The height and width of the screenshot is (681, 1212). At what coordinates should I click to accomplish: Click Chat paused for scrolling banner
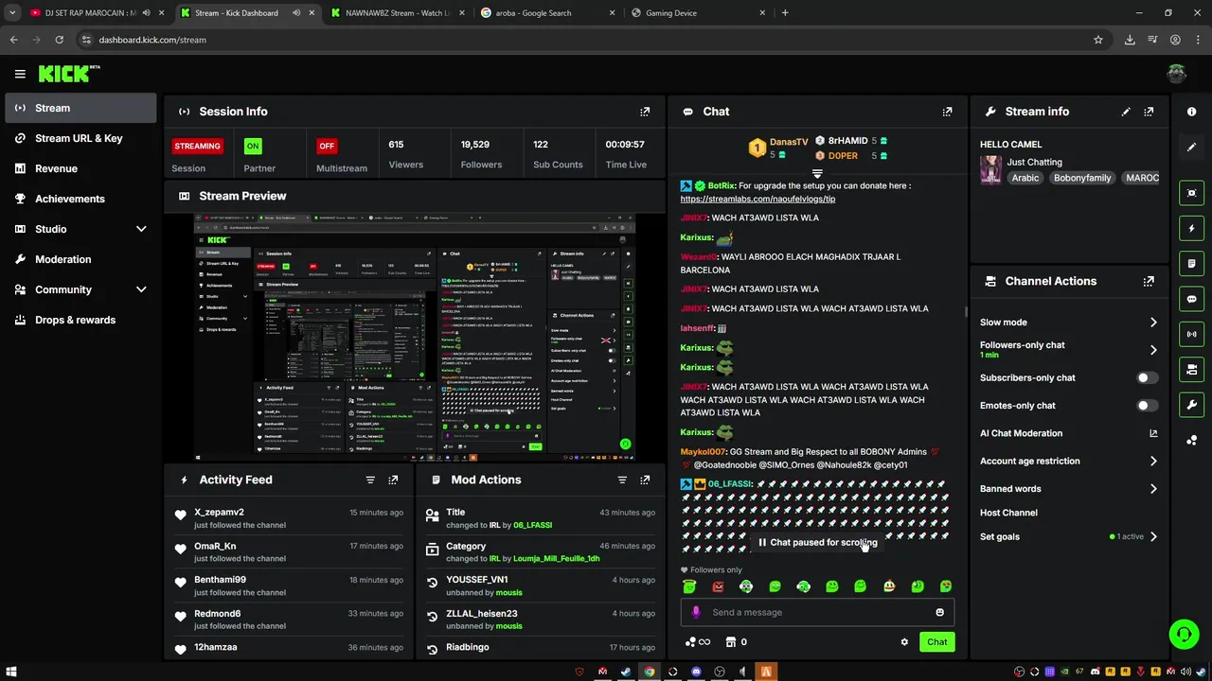[x=818, y=543]
